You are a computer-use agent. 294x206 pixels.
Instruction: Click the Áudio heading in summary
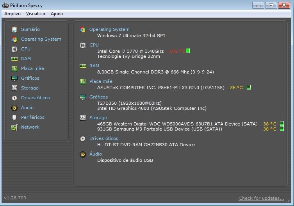pos(95,154)
